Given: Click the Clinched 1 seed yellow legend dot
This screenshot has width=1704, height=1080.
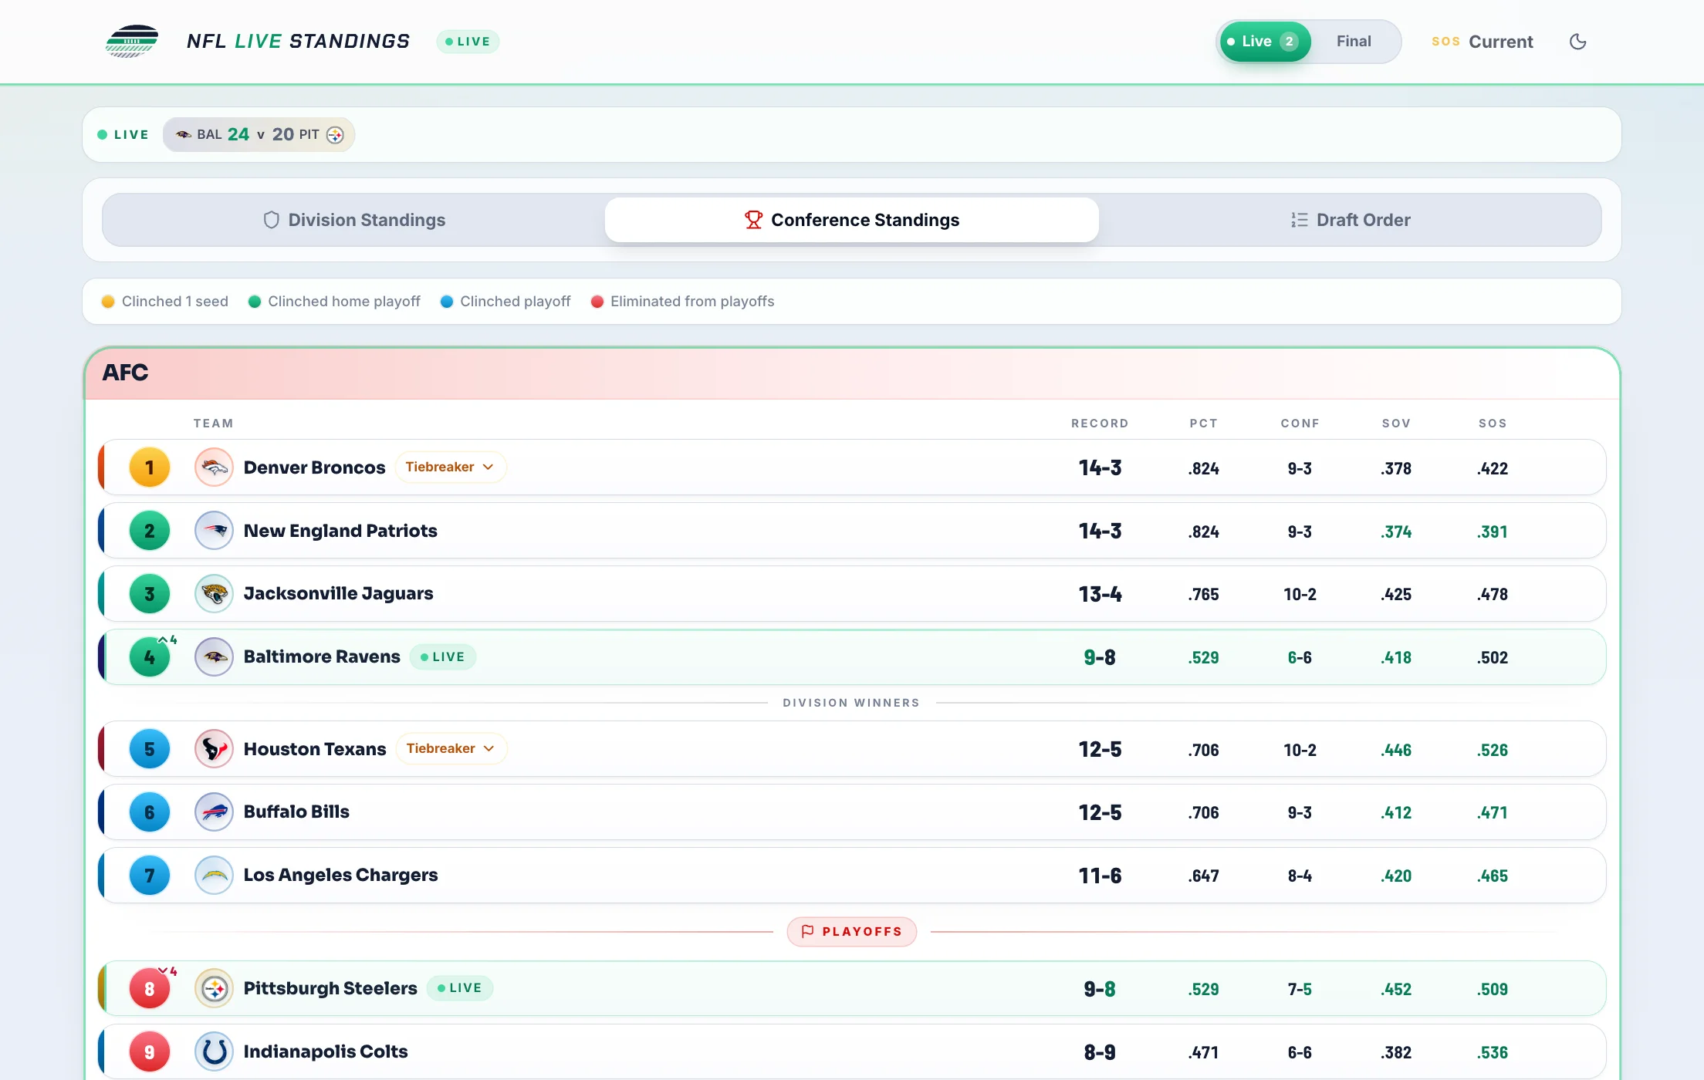Looking at the screenshot, I should pyautogui.click(x=108, y=302).
